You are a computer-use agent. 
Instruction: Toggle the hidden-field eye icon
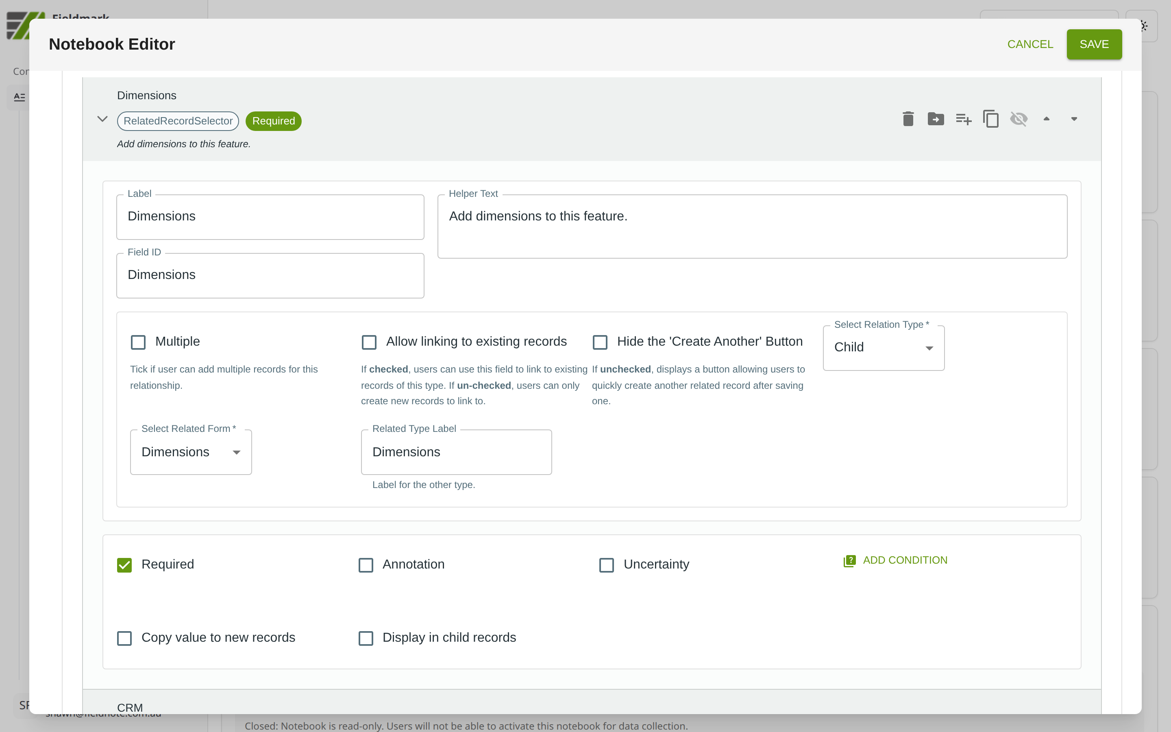(1018, 119)
